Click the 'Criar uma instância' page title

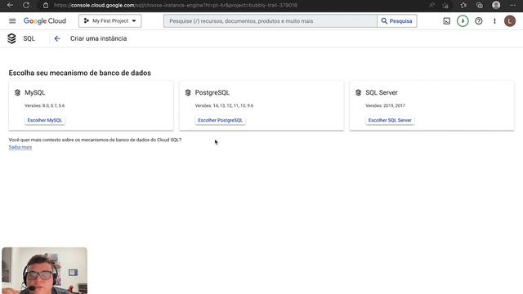pyautogui.click(x=98, y=38)
